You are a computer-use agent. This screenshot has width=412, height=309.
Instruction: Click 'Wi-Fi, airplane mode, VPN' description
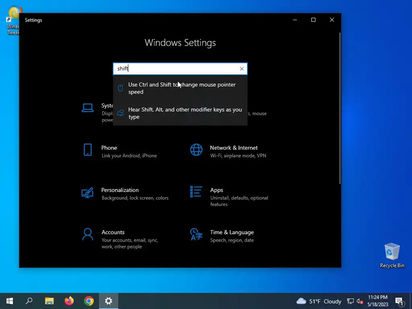tap(238, 156)
